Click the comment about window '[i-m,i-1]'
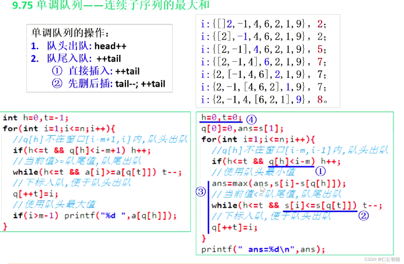The width and height of the screenshot is (404, 264). [300, 150]
